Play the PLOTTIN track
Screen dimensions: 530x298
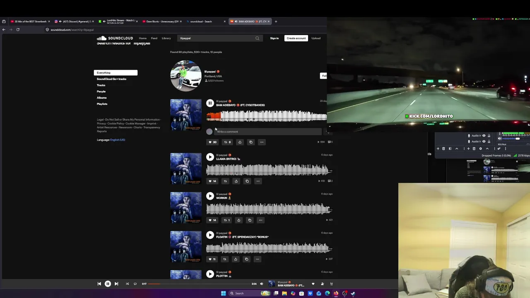[210, 274]
